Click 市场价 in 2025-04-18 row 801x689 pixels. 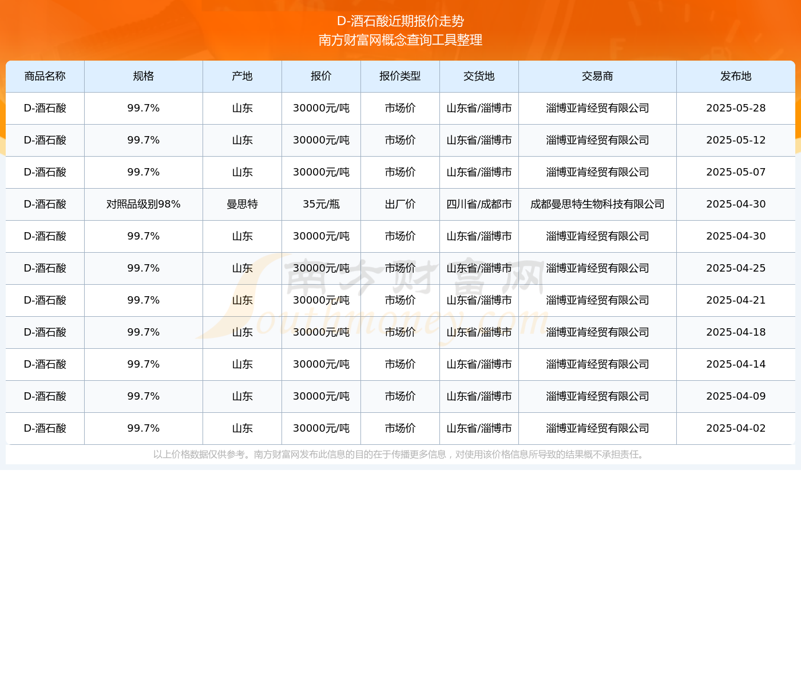click(400, 332)
